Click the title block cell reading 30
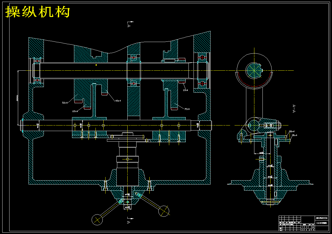 pos(313,227)
